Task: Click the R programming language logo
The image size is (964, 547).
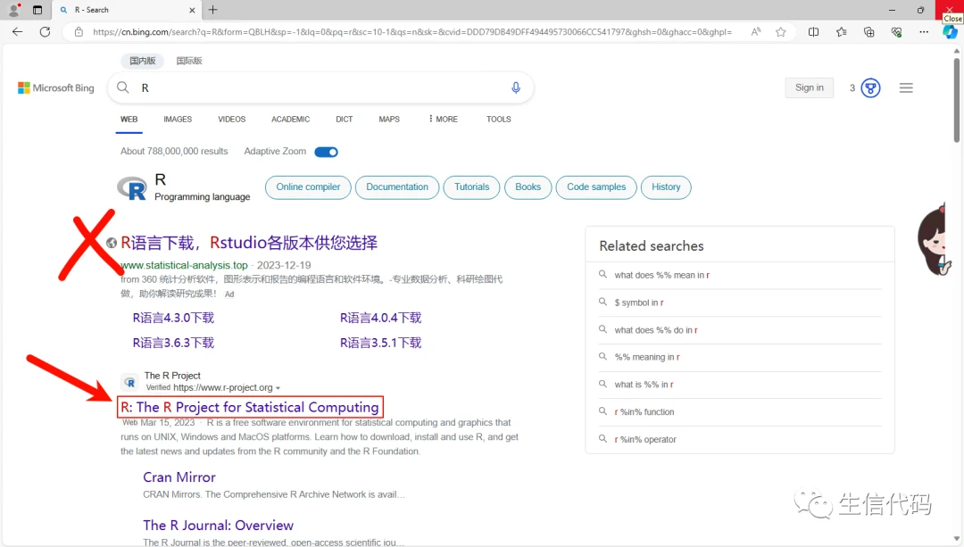Action: pyautogui.click(x=132, y=188)
